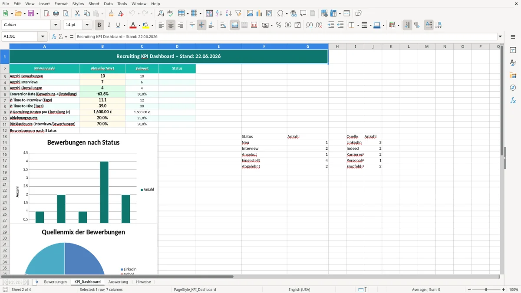Open the Sheet menu
521x293 pixels.
94,3
